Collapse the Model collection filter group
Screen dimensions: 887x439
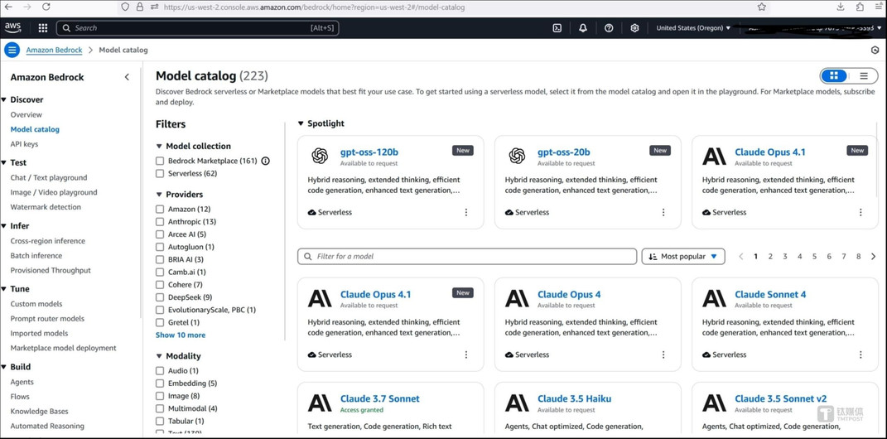[x=158, y=146]
